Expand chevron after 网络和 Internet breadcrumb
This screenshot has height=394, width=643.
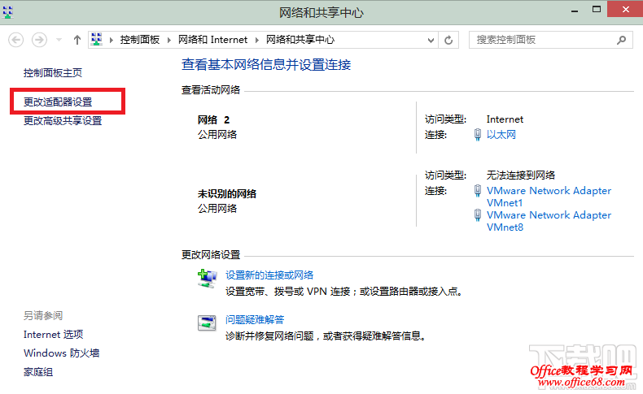[257, 40]
